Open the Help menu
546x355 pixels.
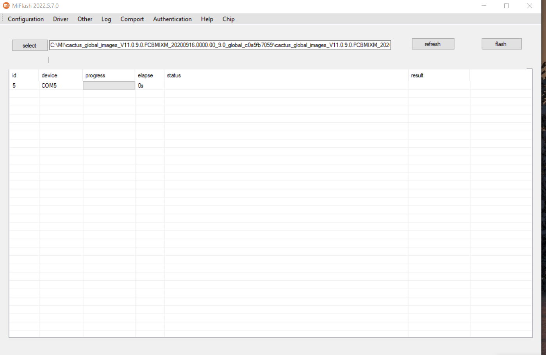click(207, 19)
